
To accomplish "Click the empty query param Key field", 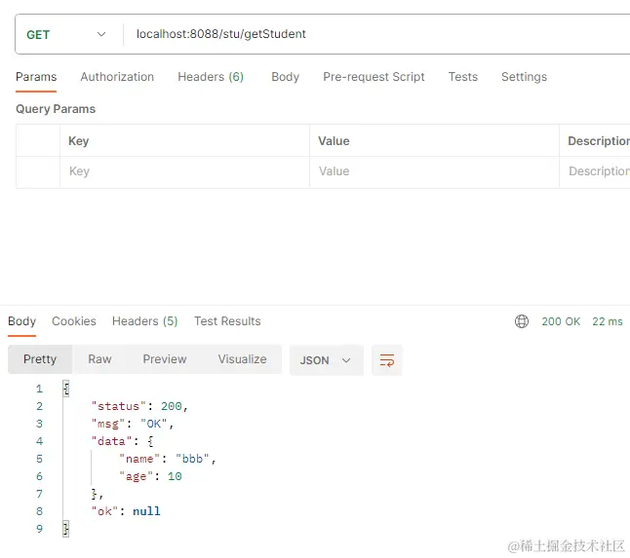I will coord(184,171).
